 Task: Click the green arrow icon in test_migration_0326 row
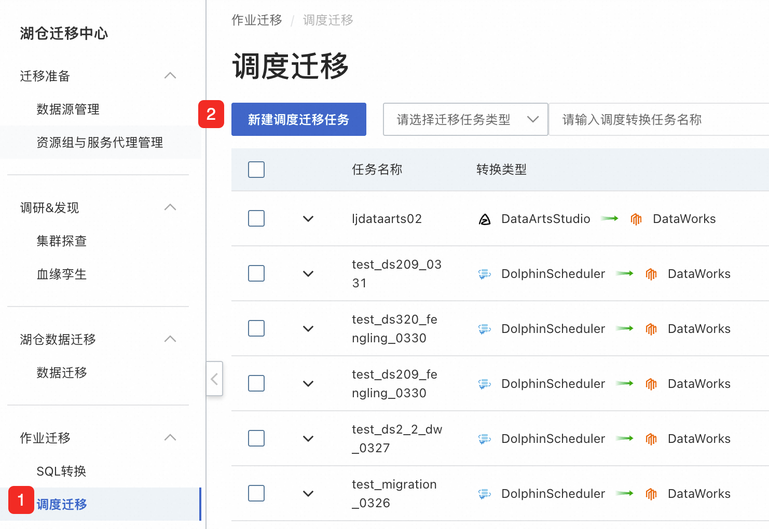pyautogui.click(x=625, y=493)
